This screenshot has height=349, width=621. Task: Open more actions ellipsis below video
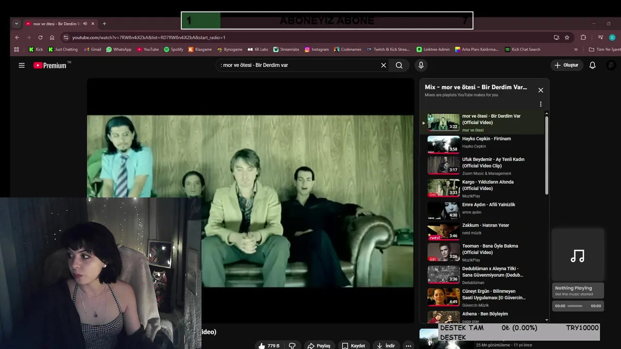tap(409, 346)
